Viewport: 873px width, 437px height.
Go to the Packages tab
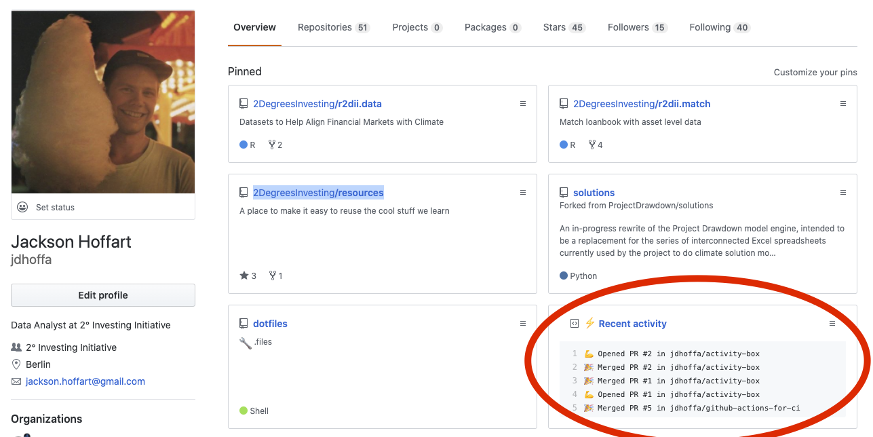(x=492, y=28)
